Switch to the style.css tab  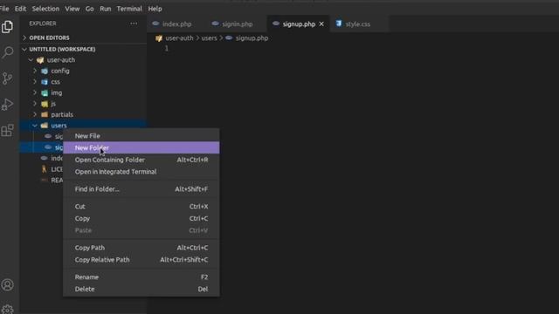pos(357,24)
